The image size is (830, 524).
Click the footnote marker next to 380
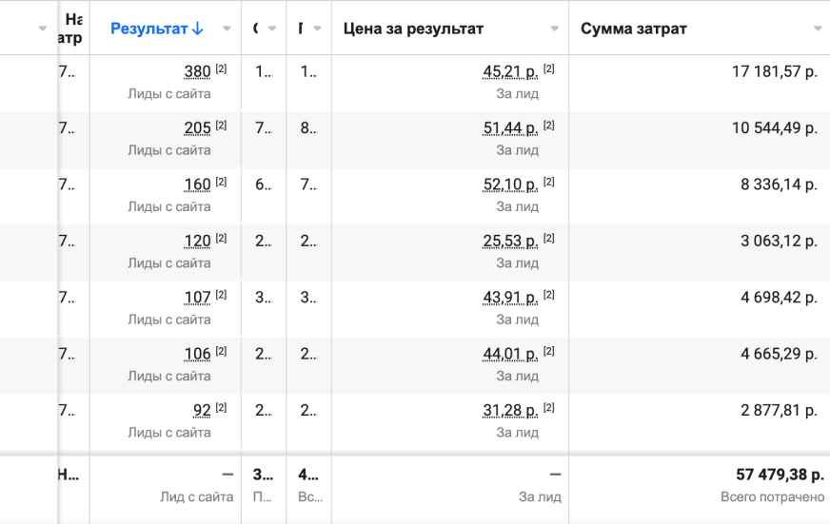[x=221, y=69]
